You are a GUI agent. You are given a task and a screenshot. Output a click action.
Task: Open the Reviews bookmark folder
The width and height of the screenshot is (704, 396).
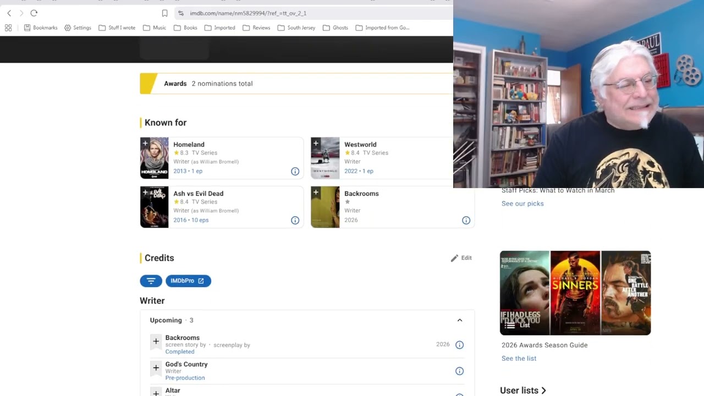(x=256, y=28)
